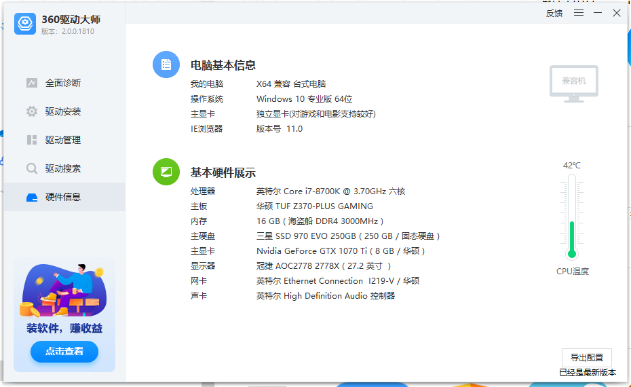Click the 基本硬件展示 heading

click(223, 172)
